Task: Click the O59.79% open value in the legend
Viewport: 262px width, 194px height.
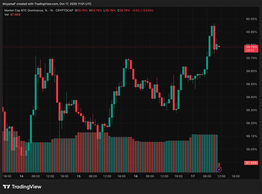Action: click(81, 10)
